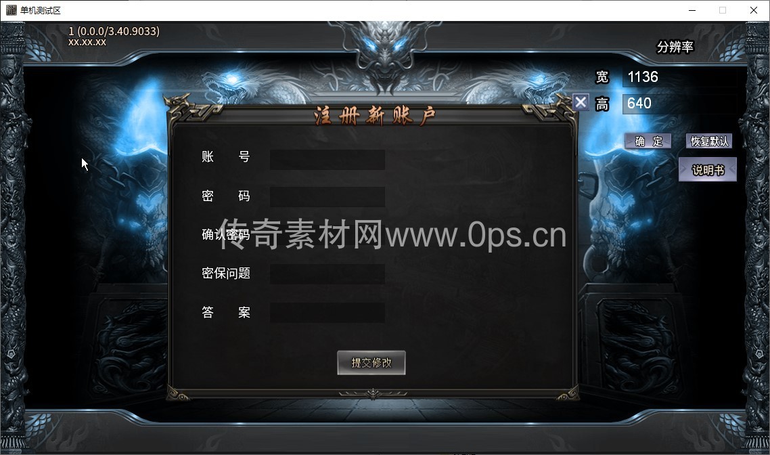Viewport: 770px width, 455px height.
Task: Click the 分辨率 resolution label
Action: coord(675,47)
